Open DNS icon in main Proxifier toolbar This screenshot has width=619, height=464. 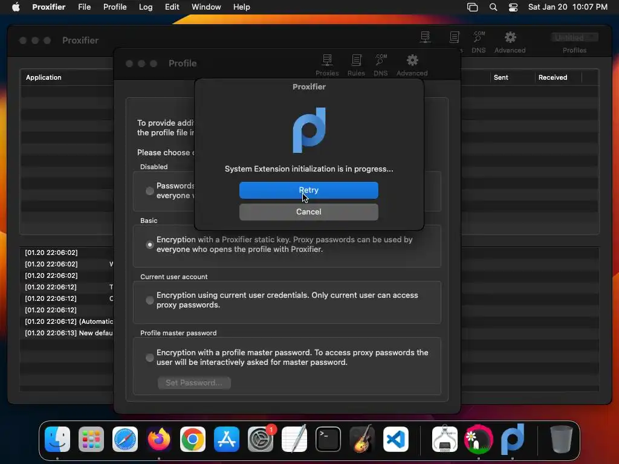479,42
